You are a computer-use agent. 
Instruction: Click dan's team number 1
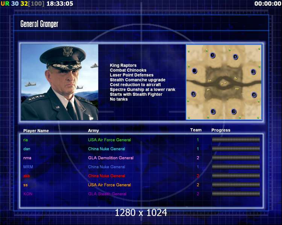(x=198, y=149)
